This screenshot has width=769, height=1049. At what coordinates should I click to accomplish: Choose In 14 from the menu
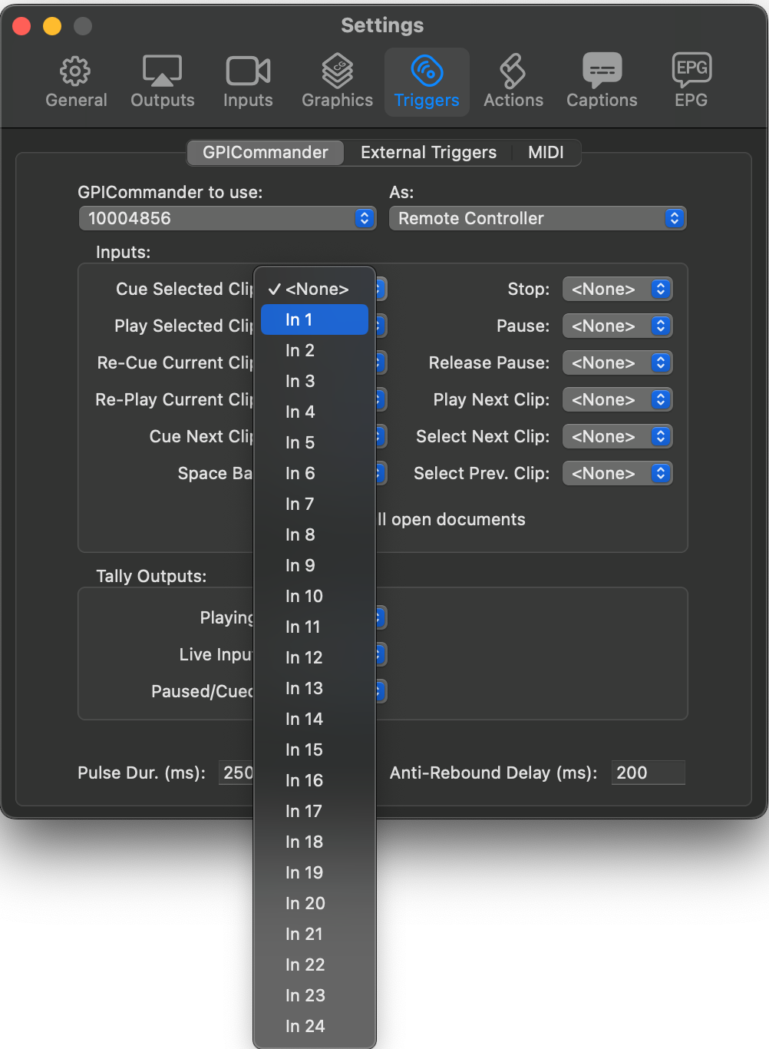coord(315,719)
